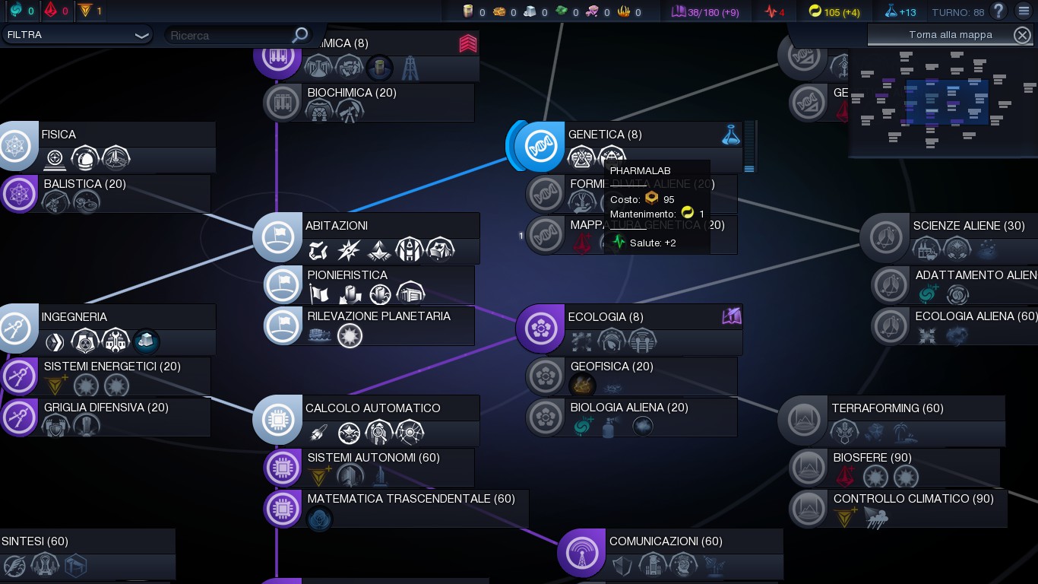The height and width of the screenshot is (584, 1038).
Task: Click the TURNO: 88 label
Action: (958, 12)
